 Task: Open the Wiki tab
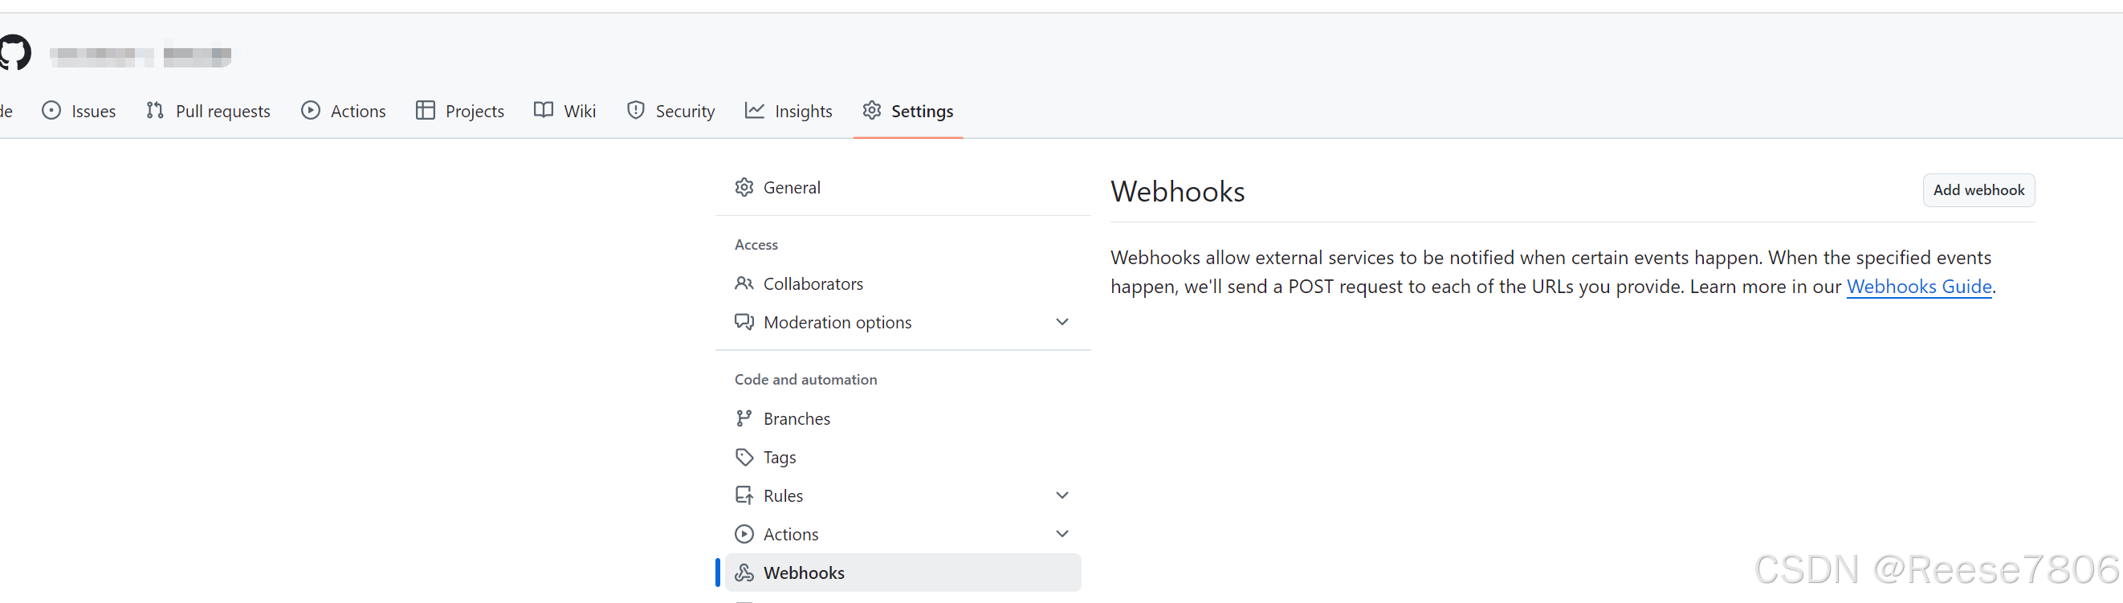coord(564,112)
